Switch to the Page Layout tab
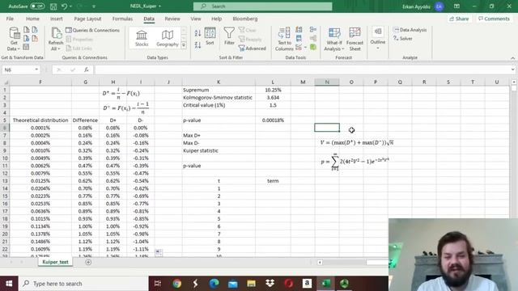 [x=87, y=19]
